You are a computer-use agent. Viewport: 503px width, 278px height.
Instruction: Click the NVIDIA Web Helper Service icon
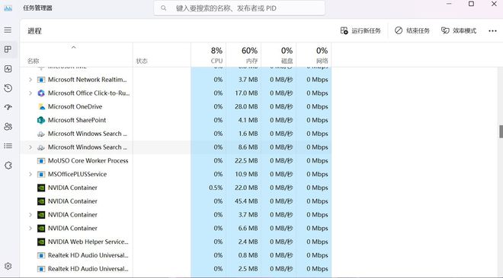(41, 242)
